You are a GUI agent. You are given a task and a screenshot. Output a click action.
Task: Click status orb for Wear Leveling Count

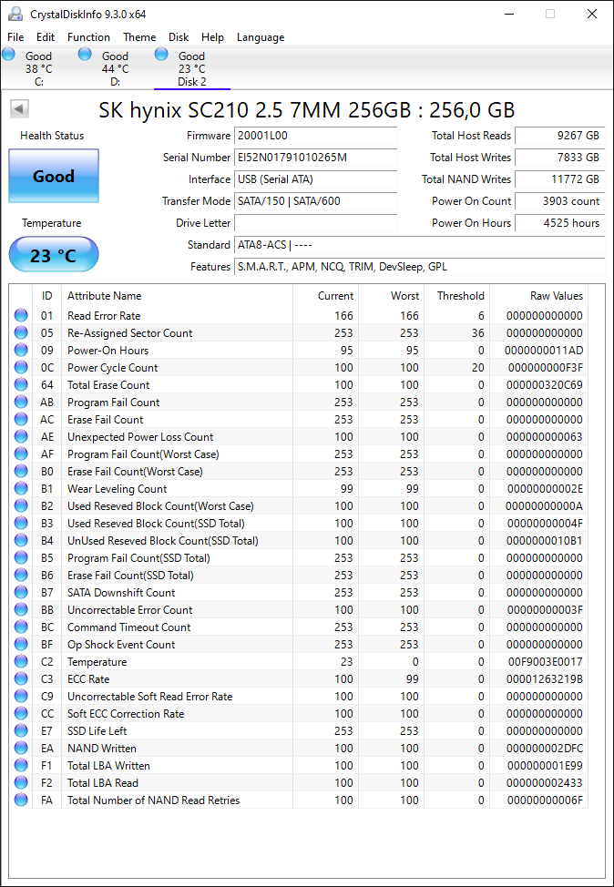click(21, 489)
